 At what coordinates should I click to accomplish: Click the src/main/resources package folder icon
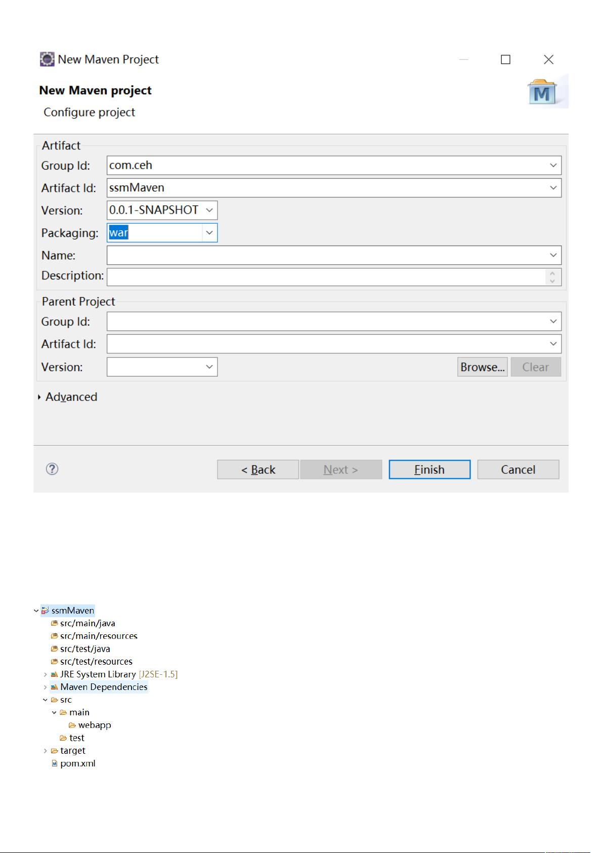(54, 636)
